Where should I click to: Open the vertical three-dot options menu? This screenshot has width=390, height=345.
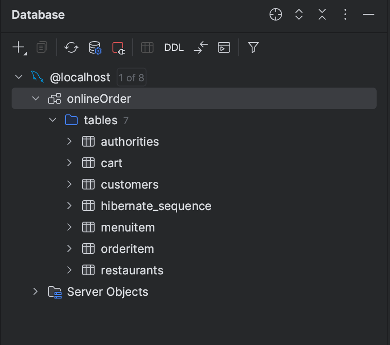(345, 15)
